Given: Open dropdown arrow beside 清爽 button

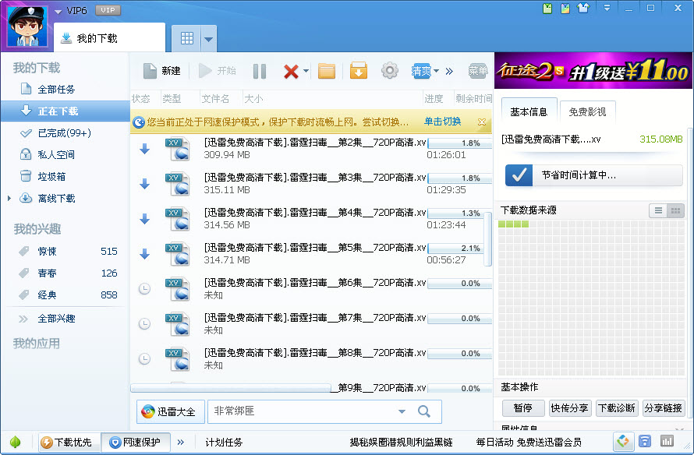Looking at the screenshot, I should pyautogui.click(x=437, y=71).
